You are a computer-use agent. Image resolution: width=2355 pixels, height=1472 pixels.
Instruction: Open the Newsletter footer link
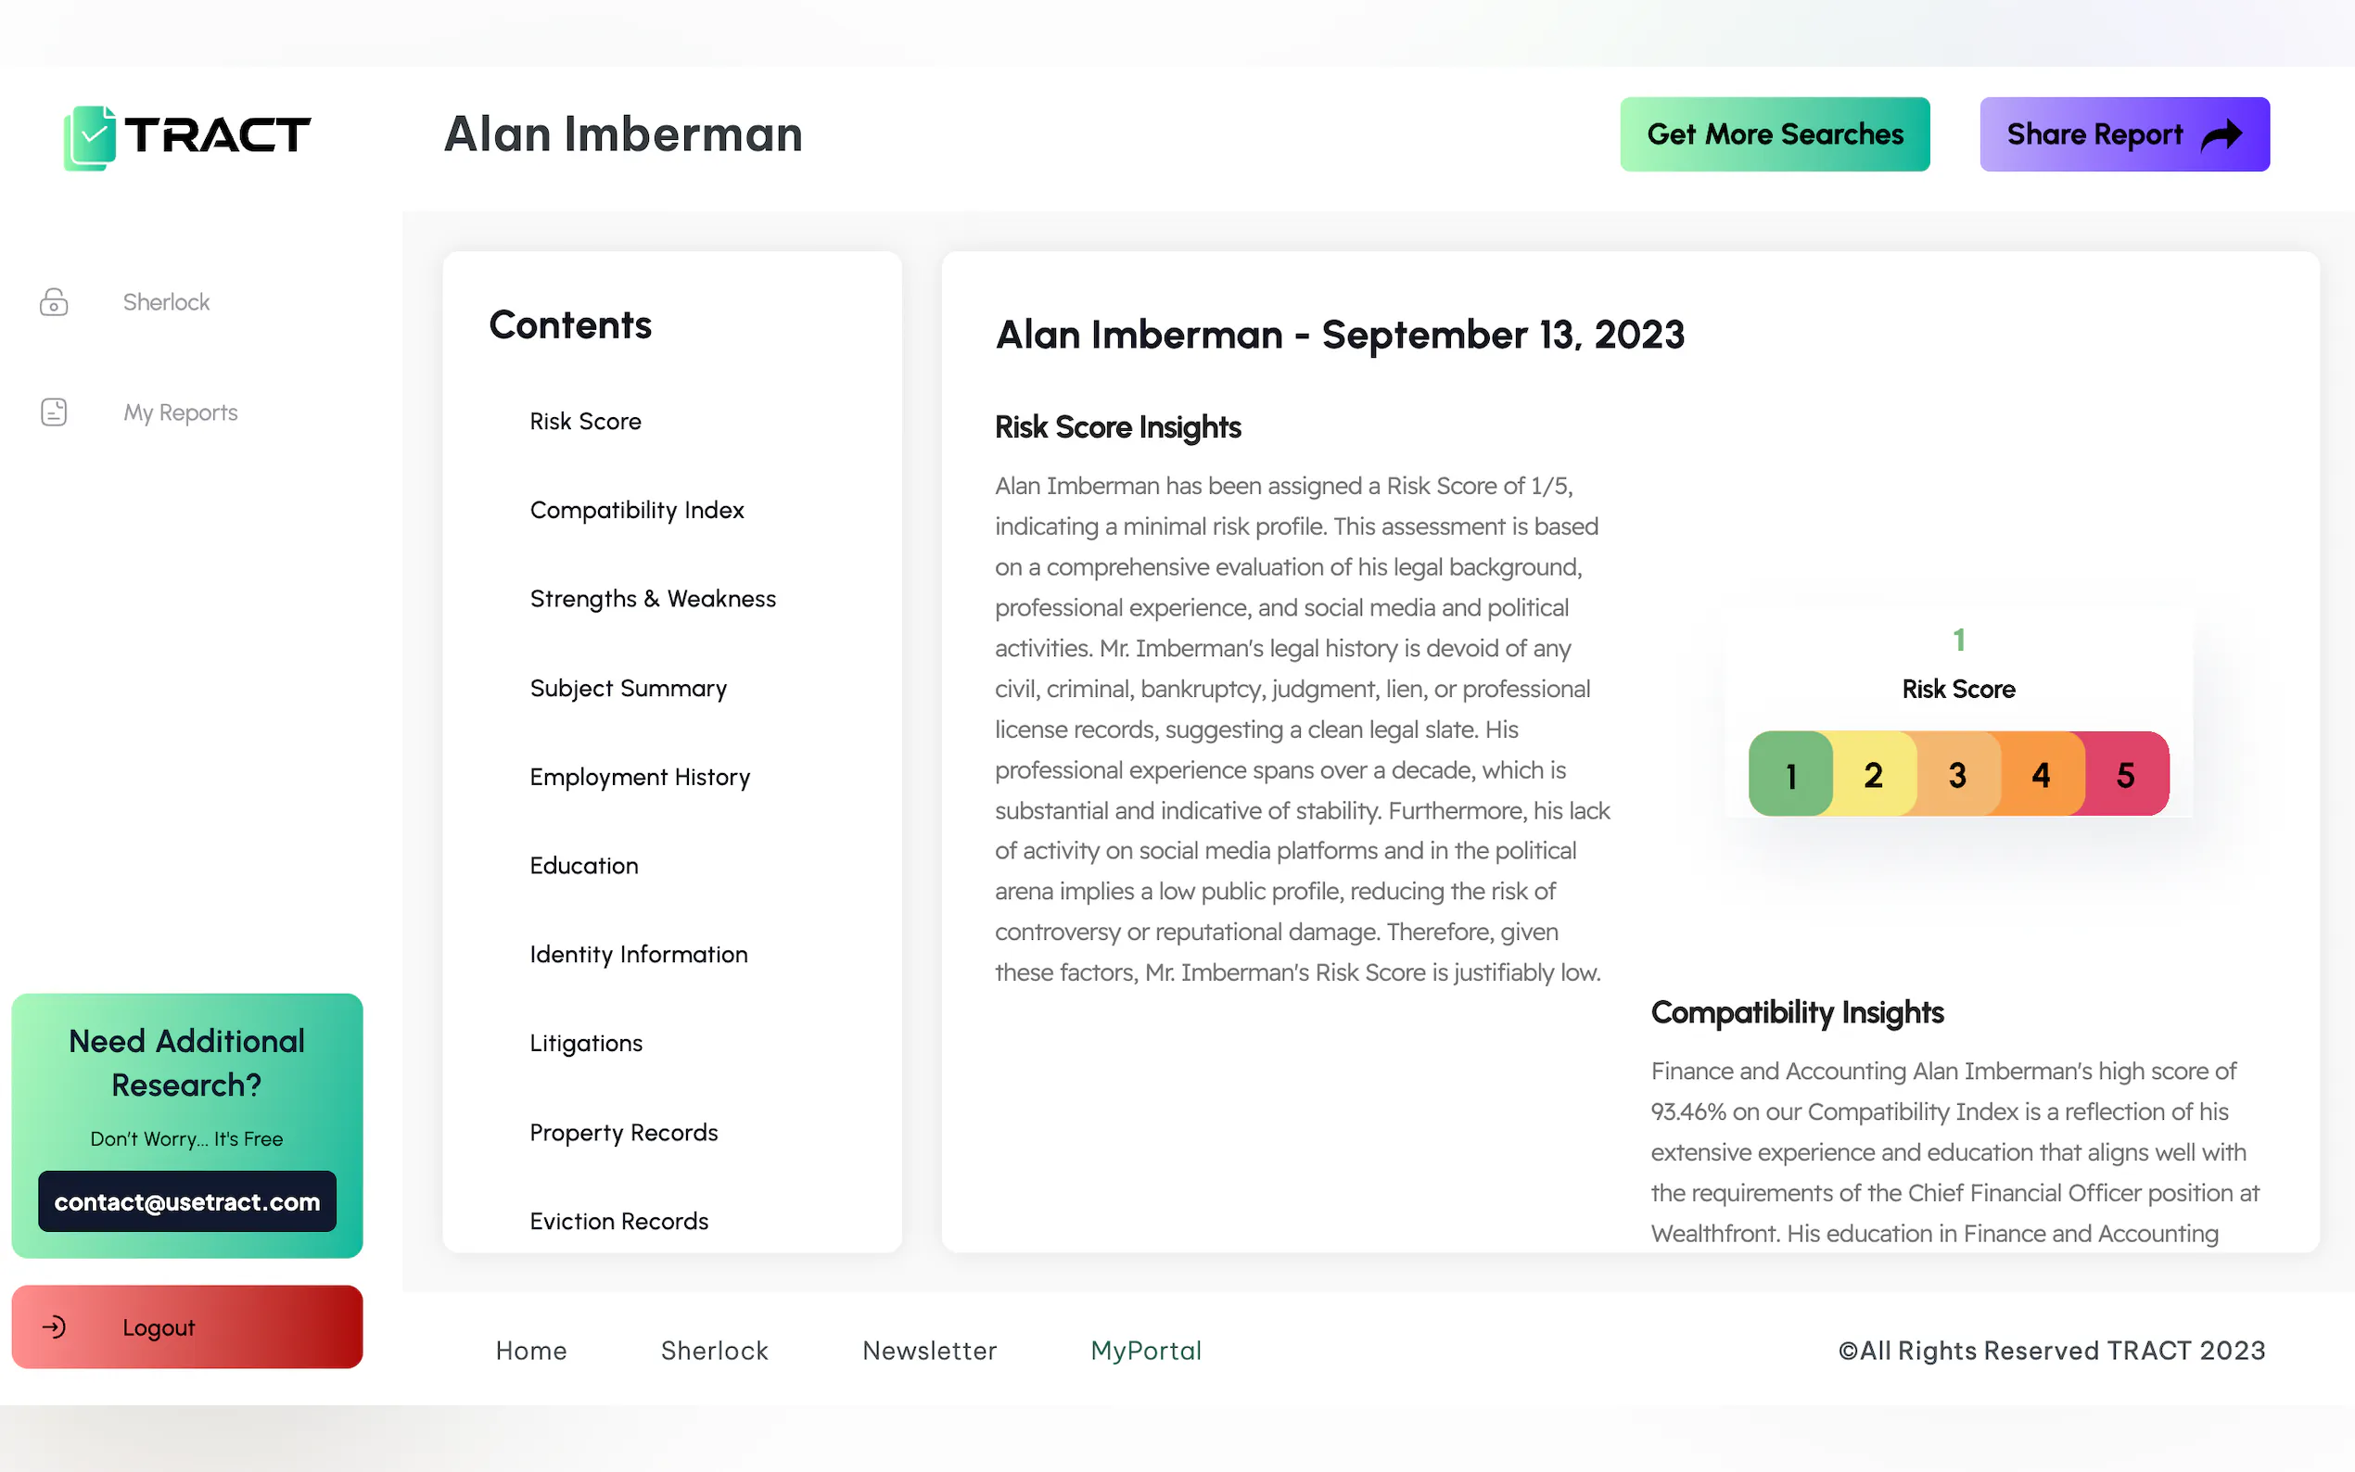929,1351
